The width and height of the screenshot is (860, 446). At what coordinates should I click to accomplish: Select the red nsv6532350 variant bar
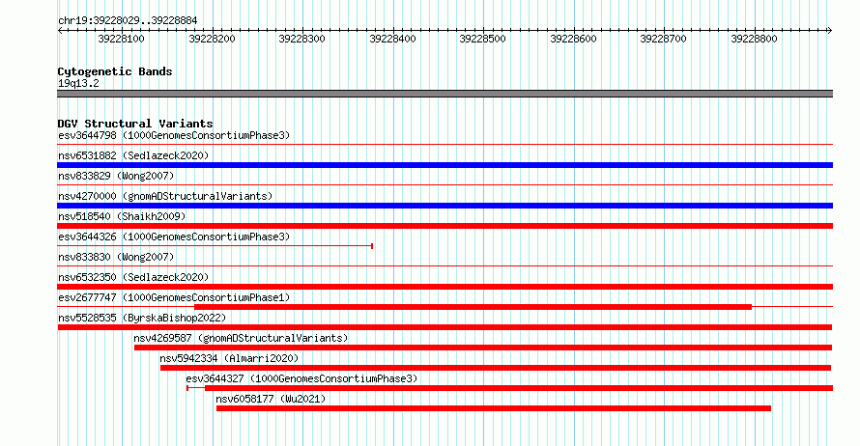click(x=444, y=287)
